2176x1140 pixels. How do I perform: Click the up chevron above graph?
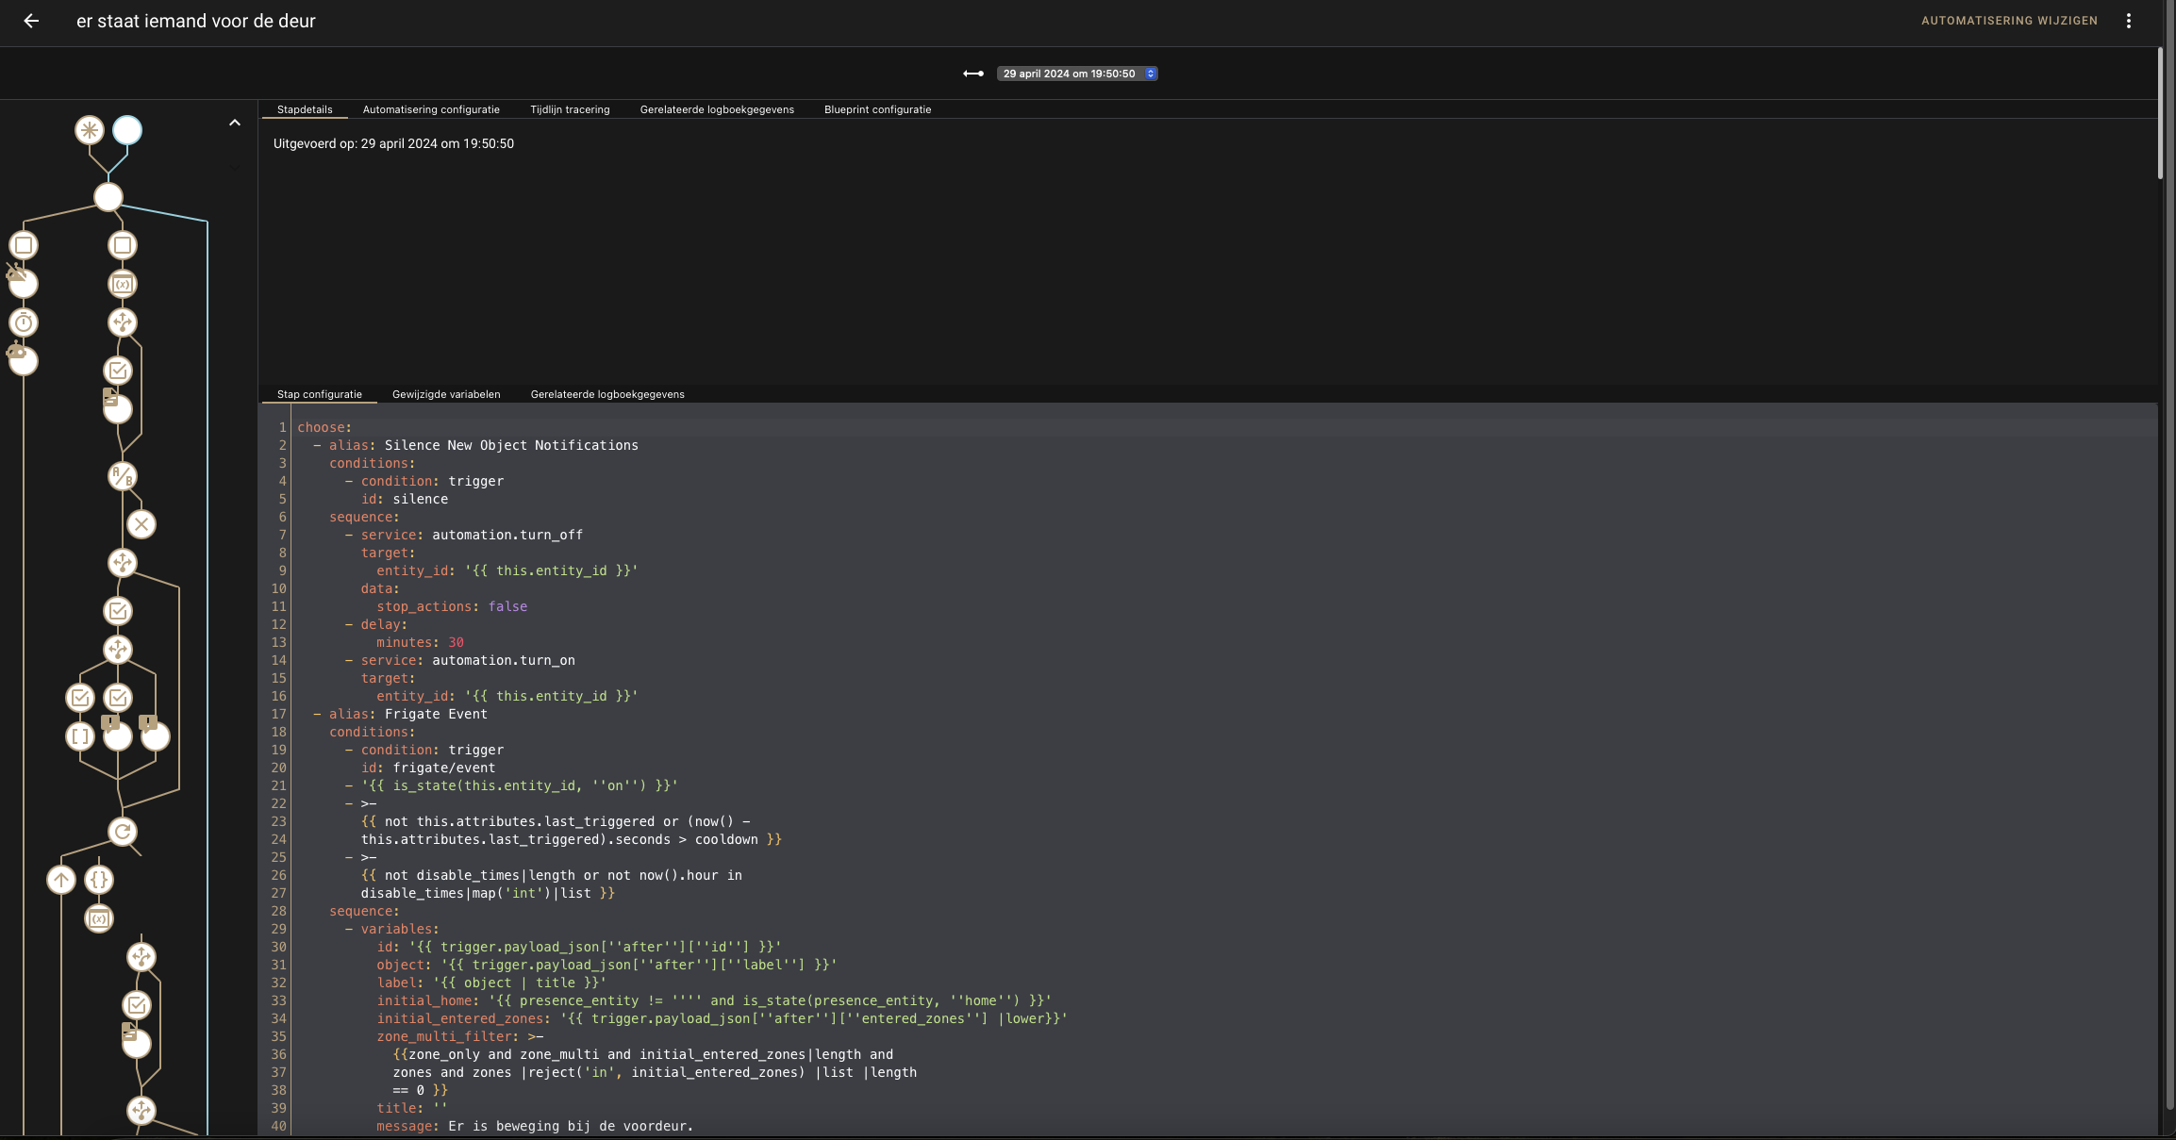(x=235, y=123)
